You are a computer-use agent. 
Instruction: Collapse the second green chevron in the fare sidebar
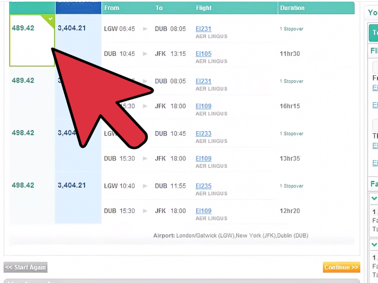click(x=374, y=245)
